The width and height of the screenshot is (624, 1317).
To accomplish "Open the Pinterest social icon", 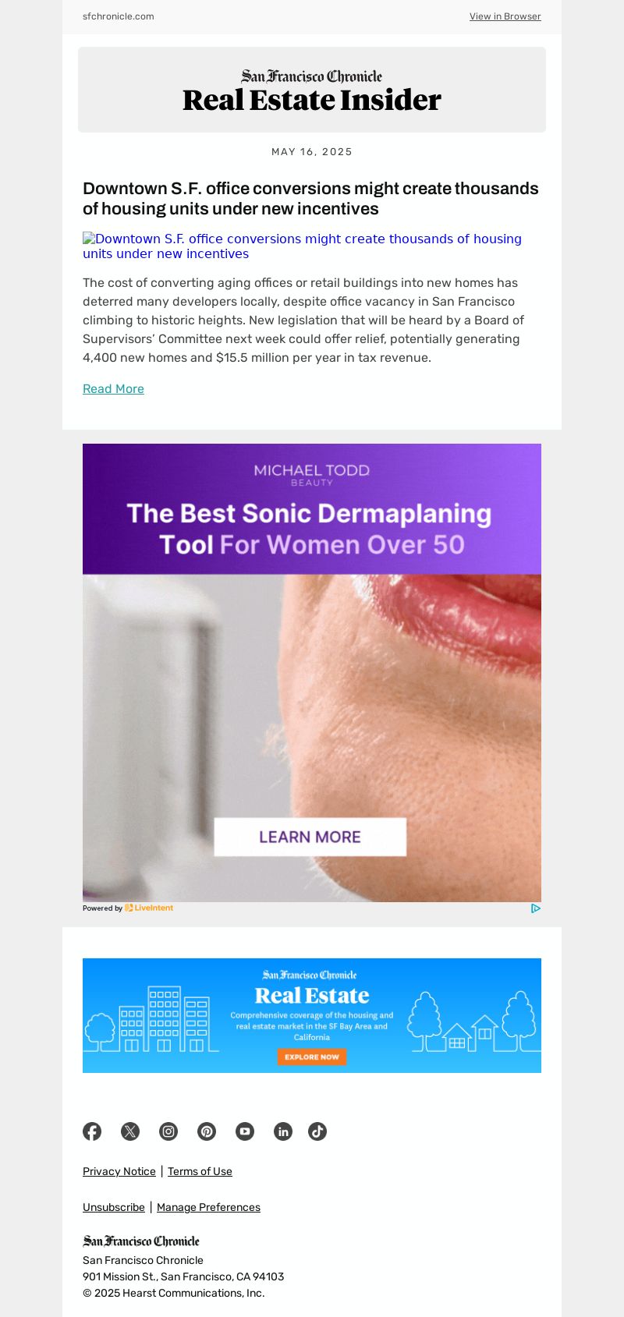I will [x=207, y=1131].
